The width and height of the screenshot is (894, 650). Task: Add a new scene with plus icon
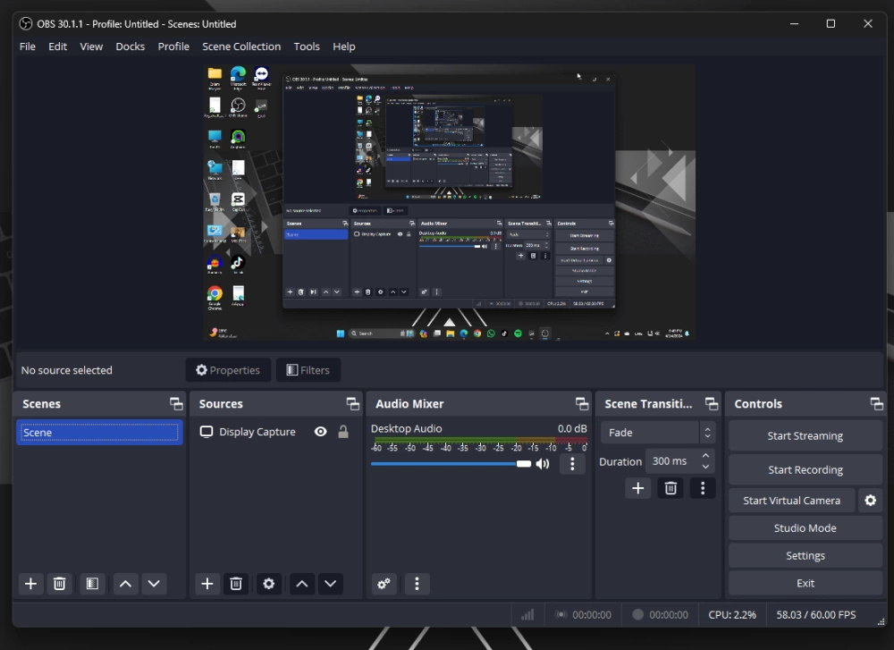(x=30, y=584)
